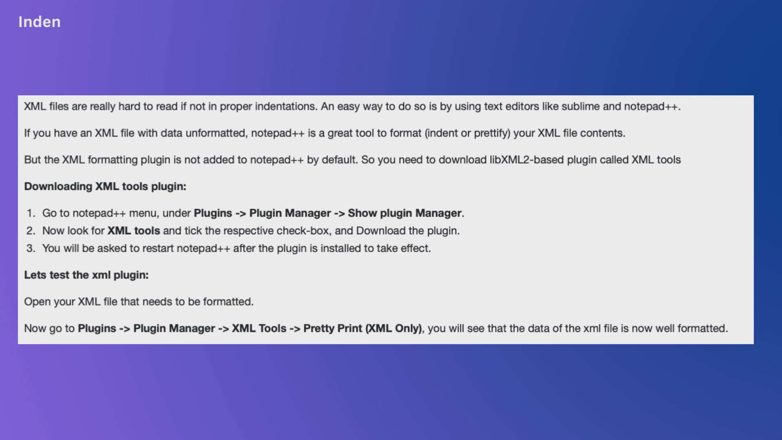Click the 'Inden' slide title

coord(40,22)
